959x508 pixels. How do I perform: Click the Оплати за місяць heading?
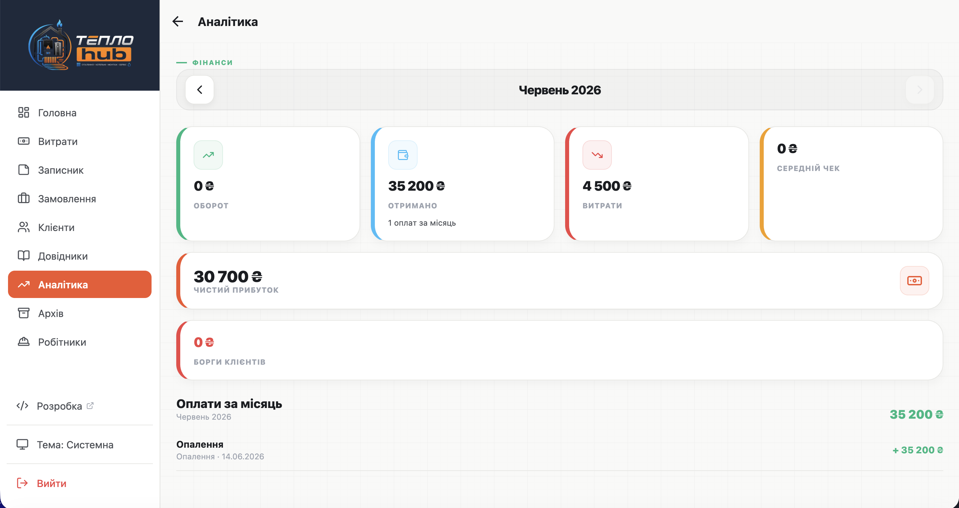click(229, 403)
